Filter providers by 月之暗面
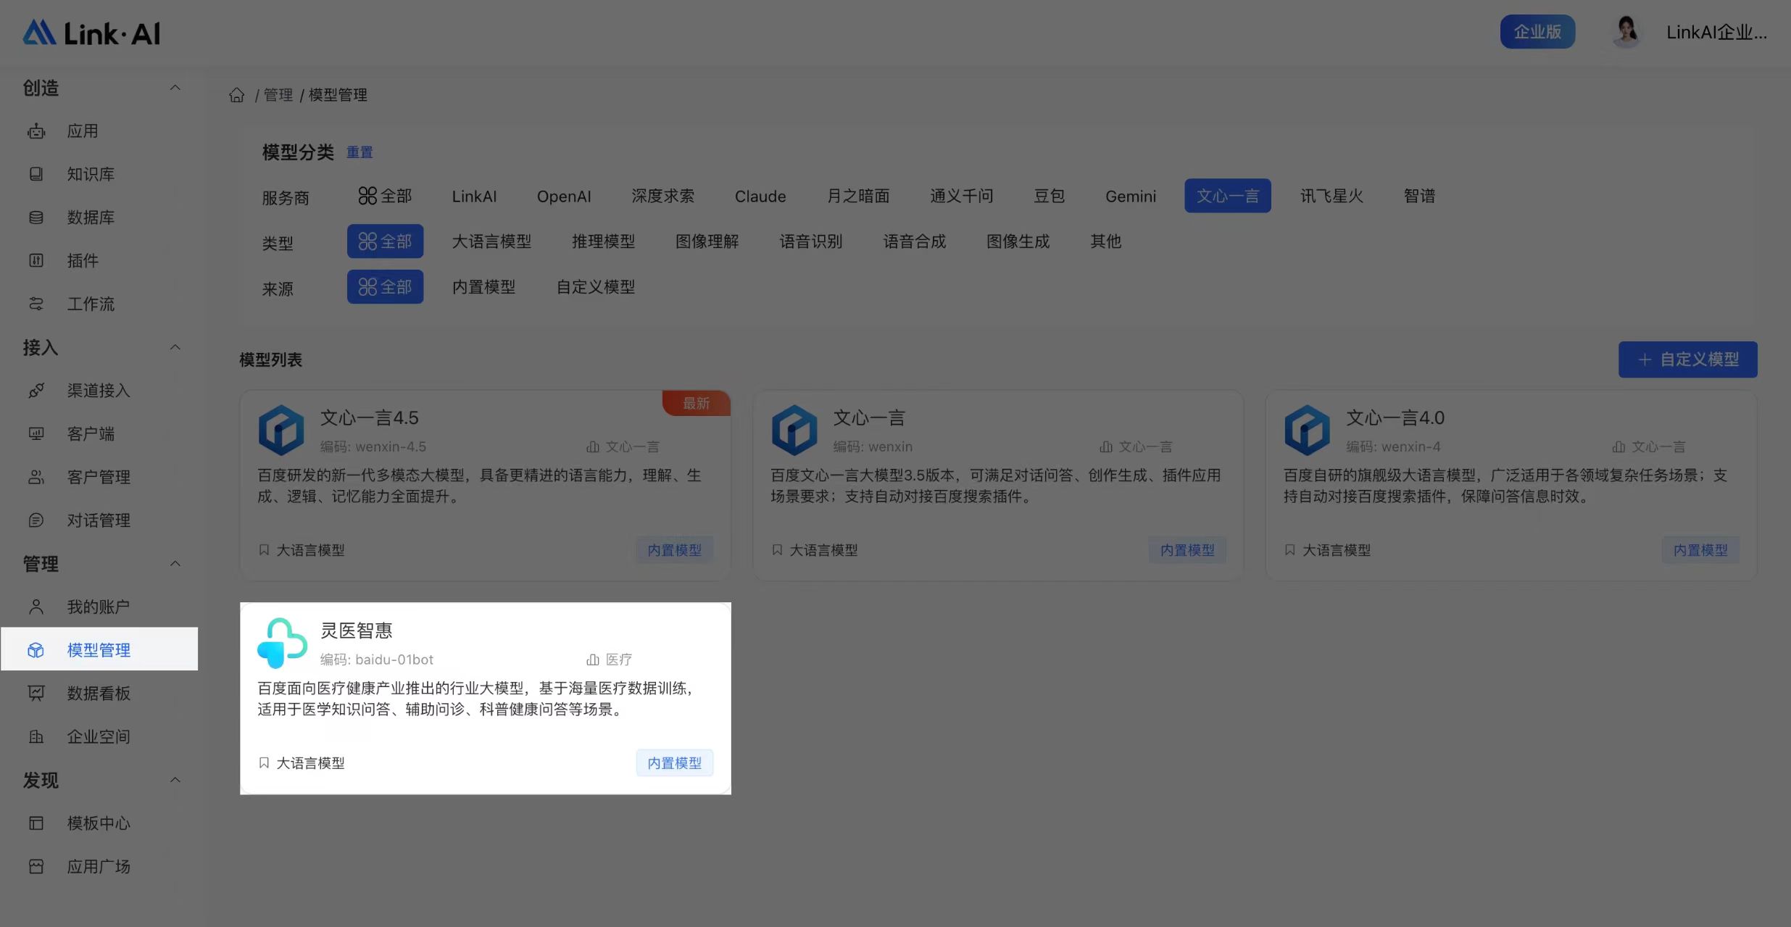 858,196
